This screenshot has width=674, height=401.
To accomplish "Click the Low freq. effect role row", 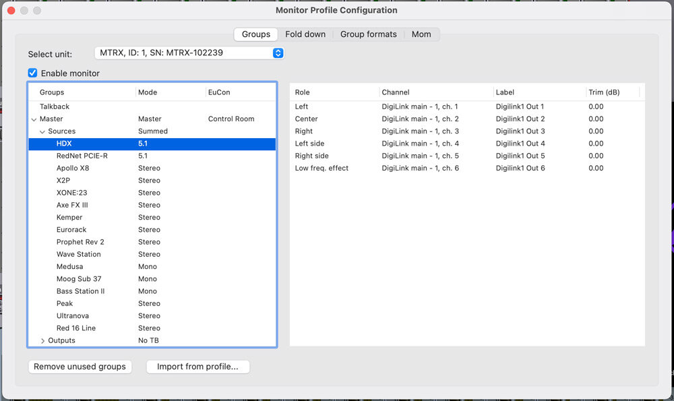I will (467, 168).
